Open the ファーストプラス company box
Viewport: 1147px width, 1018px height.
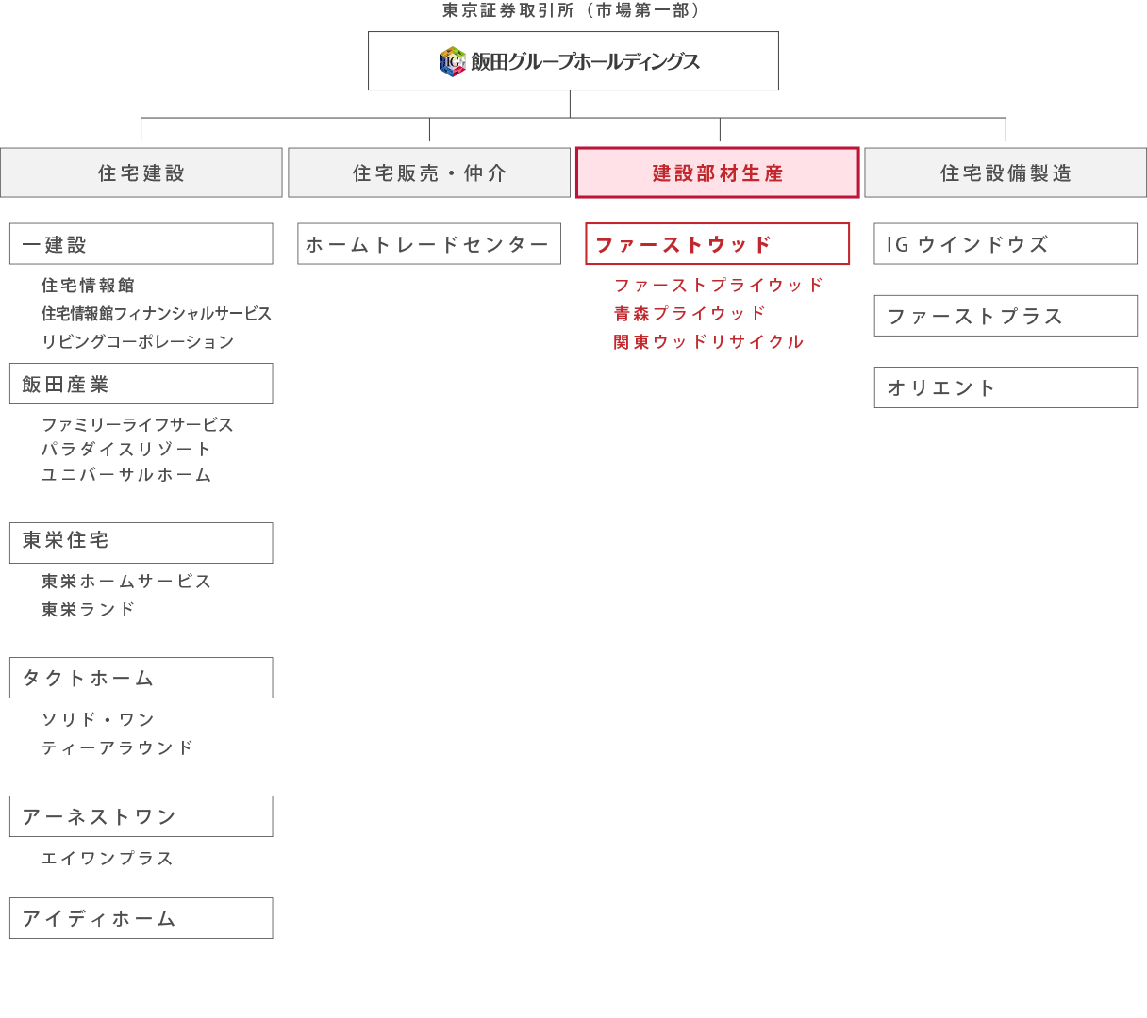click(1006, 316)
